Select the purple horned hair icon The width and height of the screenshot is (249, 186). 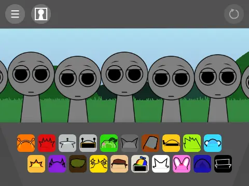tap(57, 164)
